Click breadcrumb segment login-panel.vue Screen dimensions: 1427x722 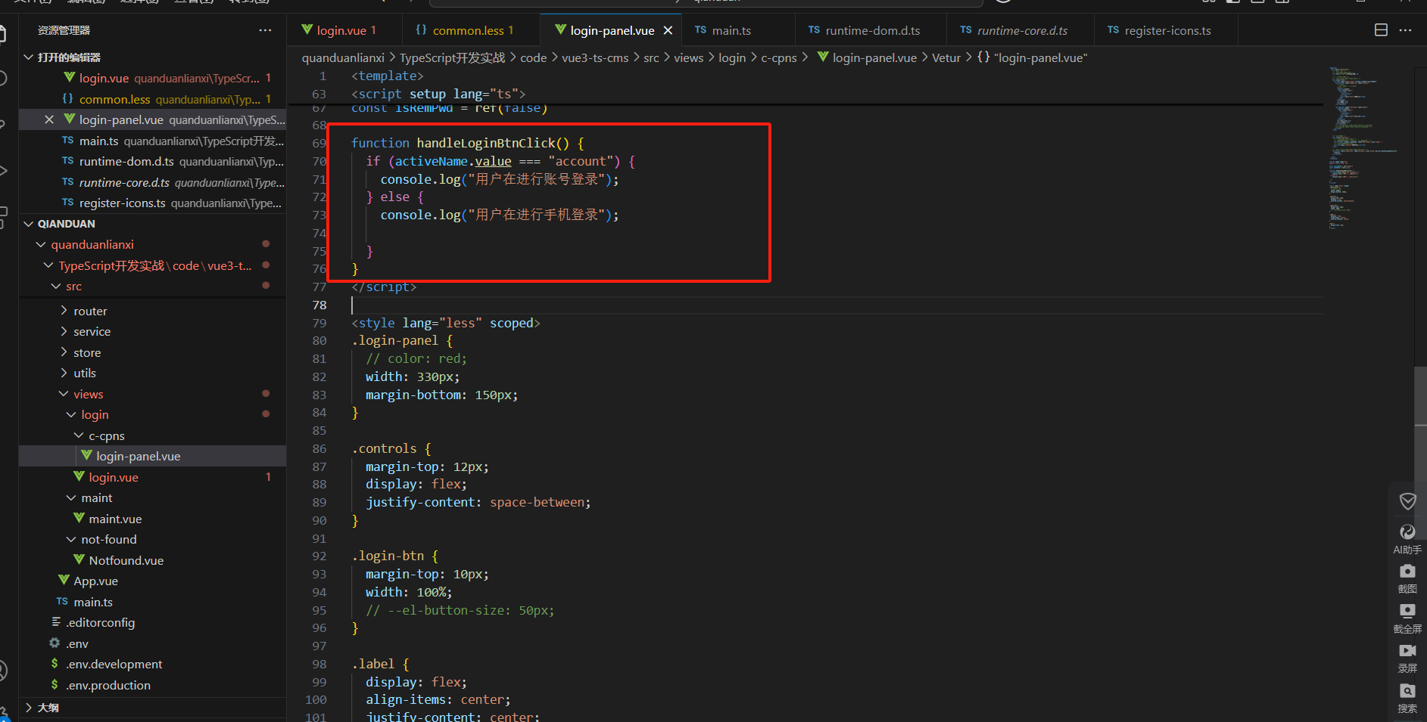[x=868, y=57]
